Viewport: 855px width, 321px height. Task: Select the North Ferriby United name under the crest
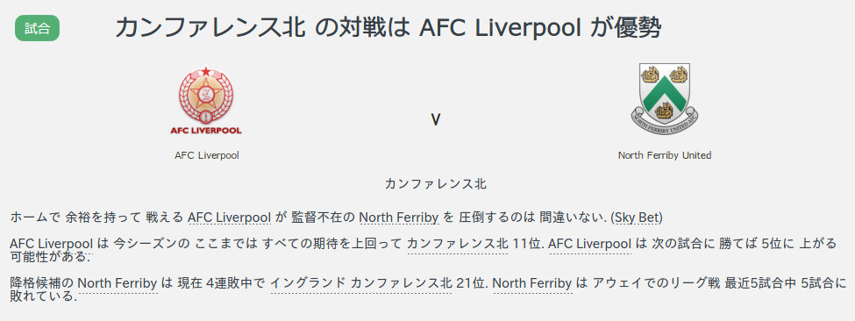[665, 155]
